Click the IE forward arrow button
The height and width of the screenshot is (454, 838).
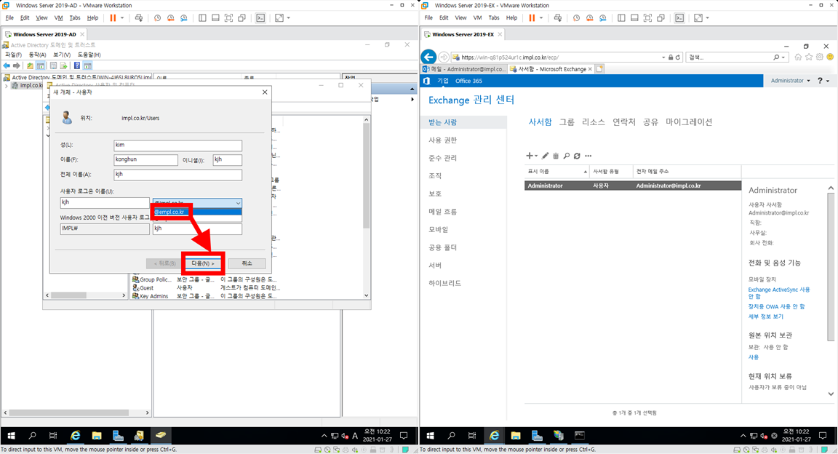tap(444, 57)
